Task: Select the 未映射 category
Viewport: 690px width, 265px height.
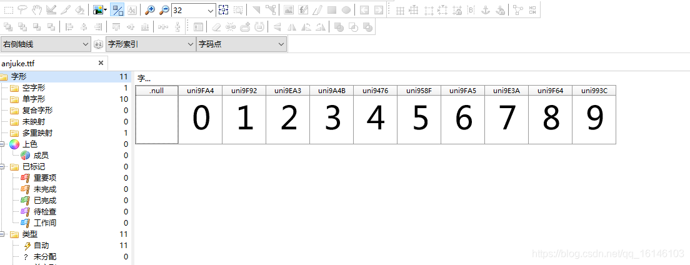Action: 34,121
